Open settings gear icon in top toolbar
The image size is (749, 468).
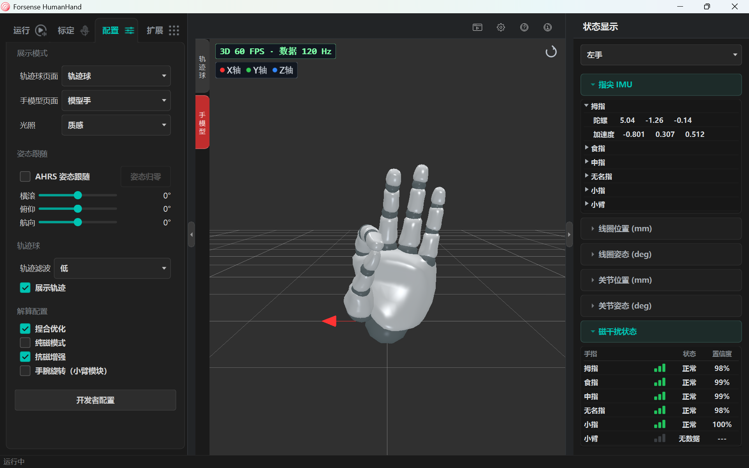(x=501, y=27)
